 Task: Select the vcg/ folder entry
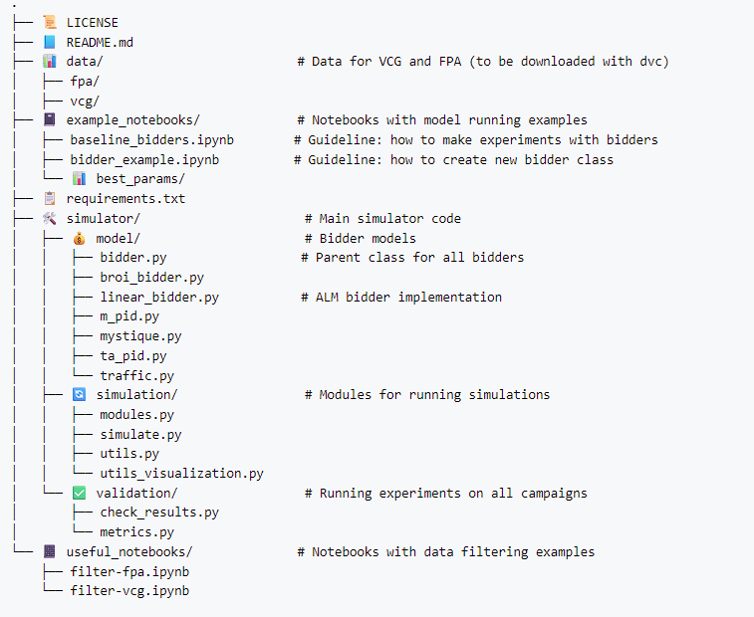[85, 102]
